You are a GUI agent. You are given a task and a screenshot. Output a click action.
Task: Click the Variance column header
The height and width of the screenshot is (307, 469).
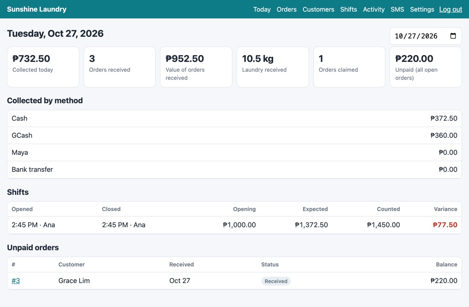446,209
